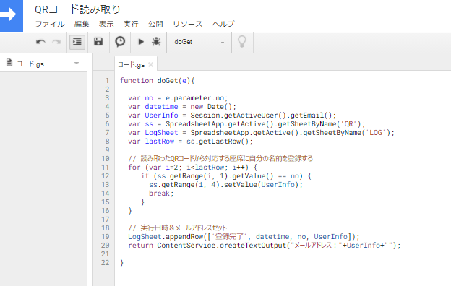This screenshot has width=451, height=286.
Task: Switch to the コード.gs editor tab
Action: [x=131, y=65]
